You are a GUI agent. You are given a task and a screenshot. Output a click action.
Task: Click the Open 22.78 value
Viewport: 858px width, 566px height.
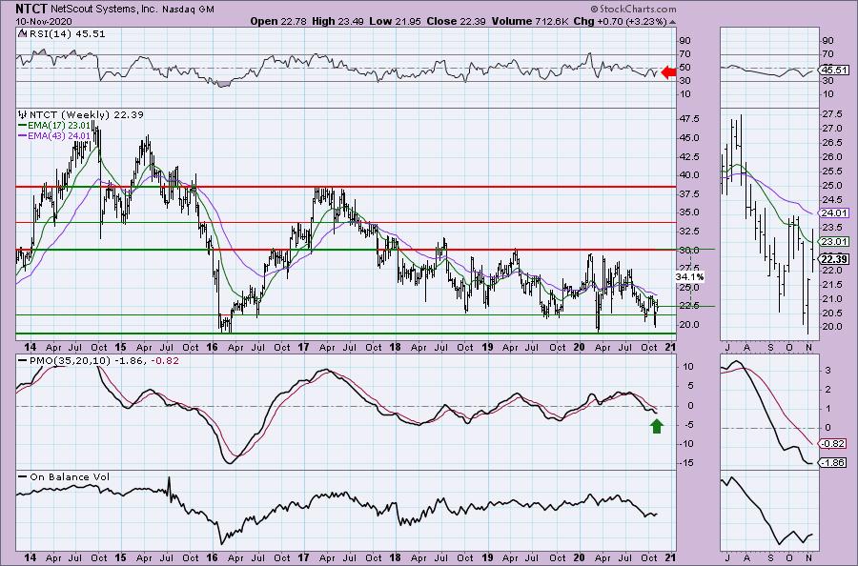tap(278, 21)
